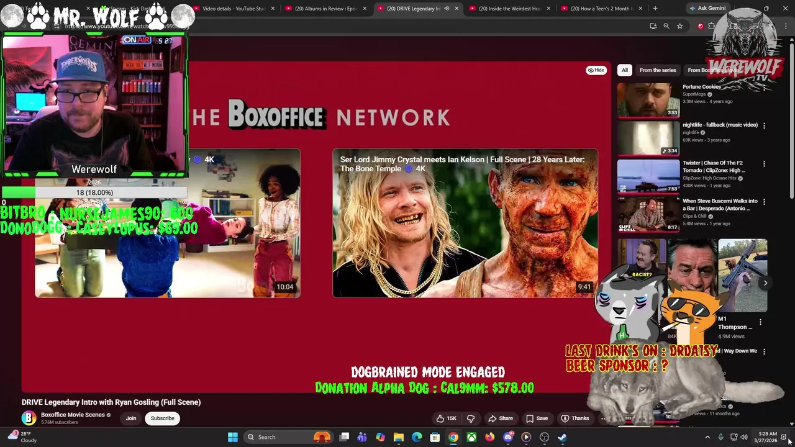This screenshot has width=795, height=447.
Task: Open the zoom magnifier in address bar
Action: [x=666, y=26]
